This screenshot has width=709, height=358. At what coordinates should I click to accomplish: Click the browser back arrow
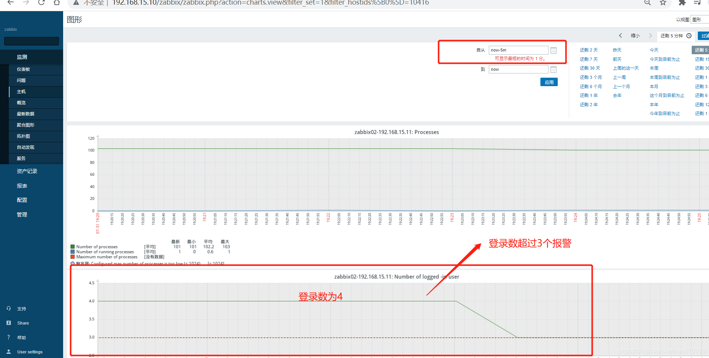10,2
